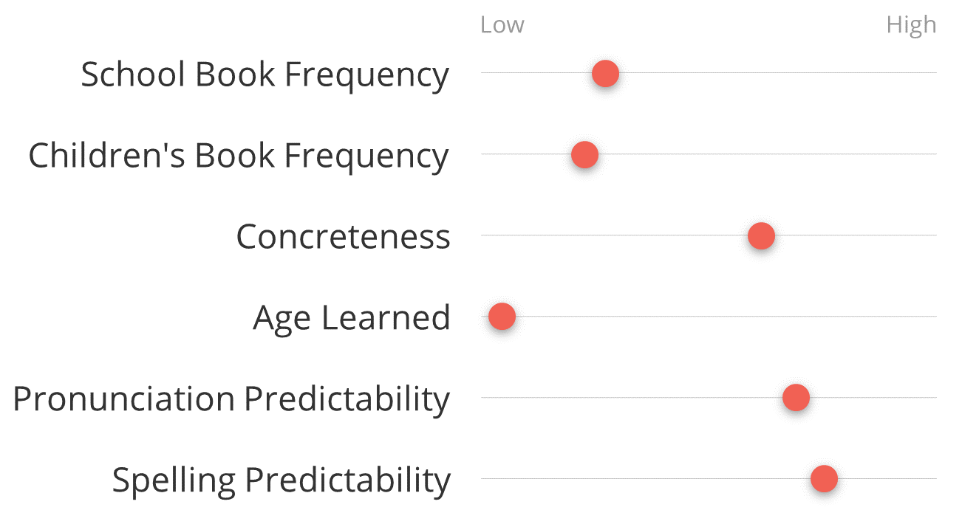The height and width of the screenshot is (524, 962).
Task: Click the Spelling Predictability slider track line
Action: (709, 479)
